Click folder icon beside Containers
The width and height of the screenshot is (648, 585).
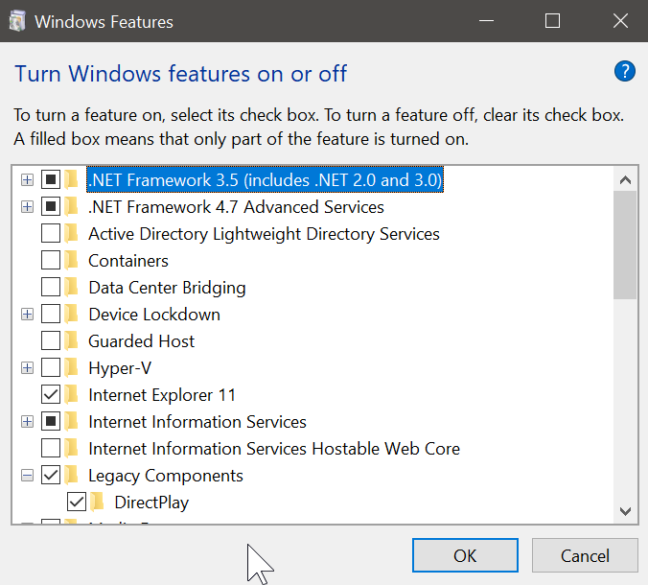point(72,260)
